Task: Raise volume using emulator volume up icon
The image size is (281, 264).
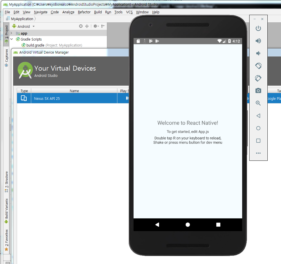Action: 258,41
